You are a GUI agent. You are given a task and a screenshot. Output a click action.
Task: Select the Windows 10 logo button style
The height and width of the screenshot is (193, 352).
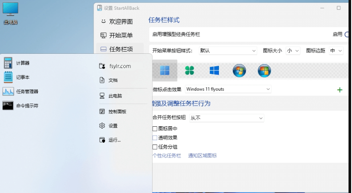pyautogui.click(x=214, y=70)
